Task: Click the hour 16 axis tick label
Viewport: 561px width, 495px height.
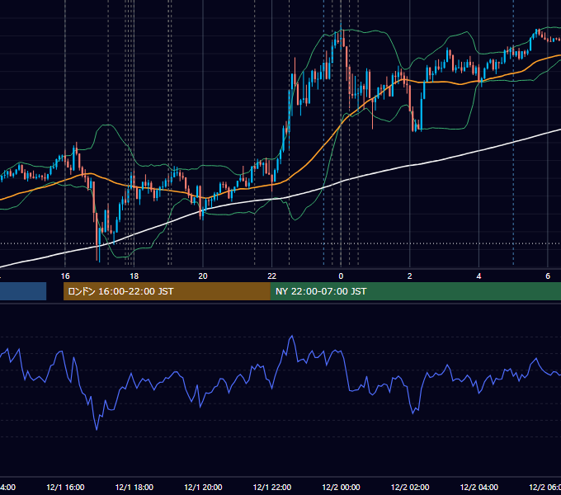Action: click(x=65, y=276)
